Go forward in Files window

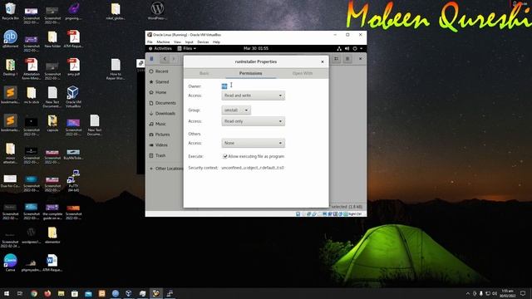174,59
